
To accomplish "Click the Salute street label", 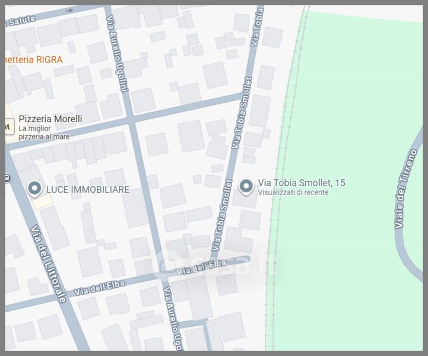I will (x=22, y=20).
